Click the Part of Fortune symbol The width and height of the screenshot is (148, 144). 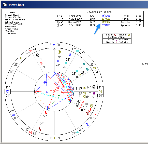coord(38,55)
